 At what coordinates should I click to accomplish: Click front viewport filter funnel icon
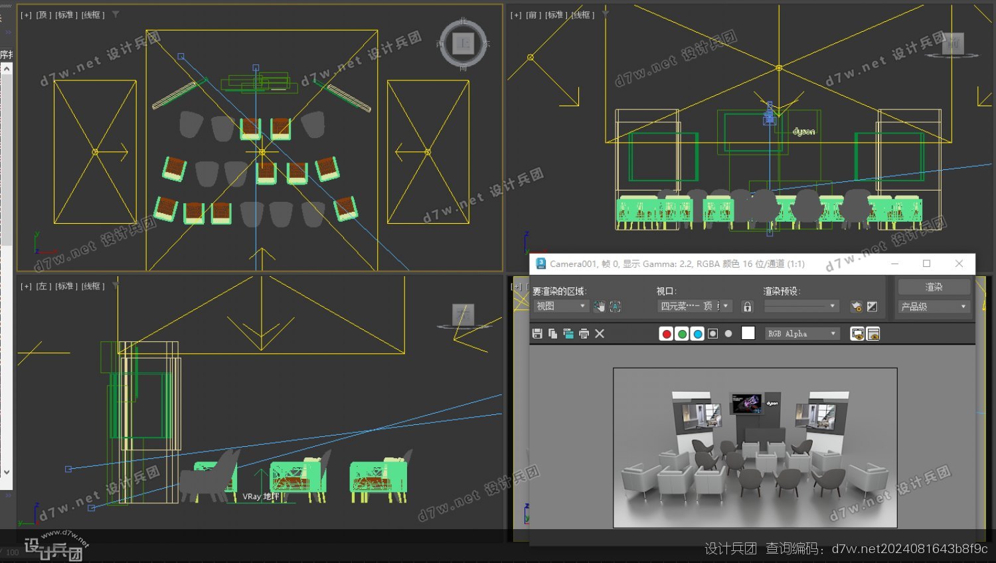click(x=605, y=13)
